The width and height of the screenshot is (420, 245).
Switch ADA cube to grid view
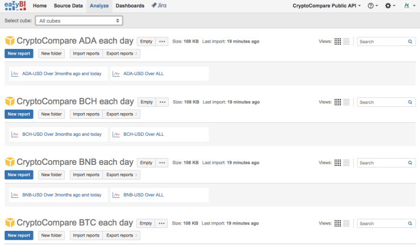338,41
